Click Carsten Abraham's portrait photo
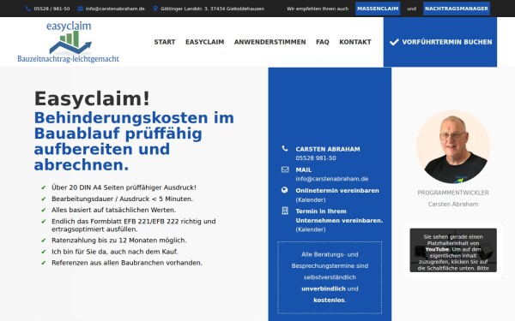 click(x=453, y=146)
